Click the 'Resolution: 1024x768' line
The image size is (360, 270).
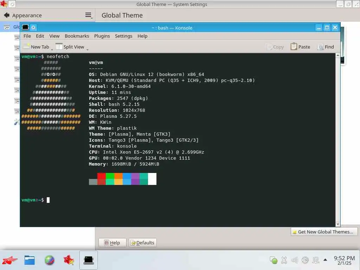point(117,110)
